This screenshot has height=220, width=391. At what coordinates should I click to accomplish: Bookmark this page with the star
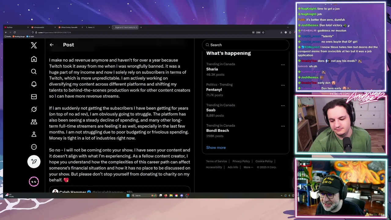pos(263,32)
